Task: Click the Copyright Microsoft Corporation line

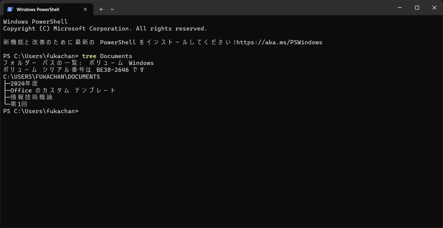Action: (105, 28)
